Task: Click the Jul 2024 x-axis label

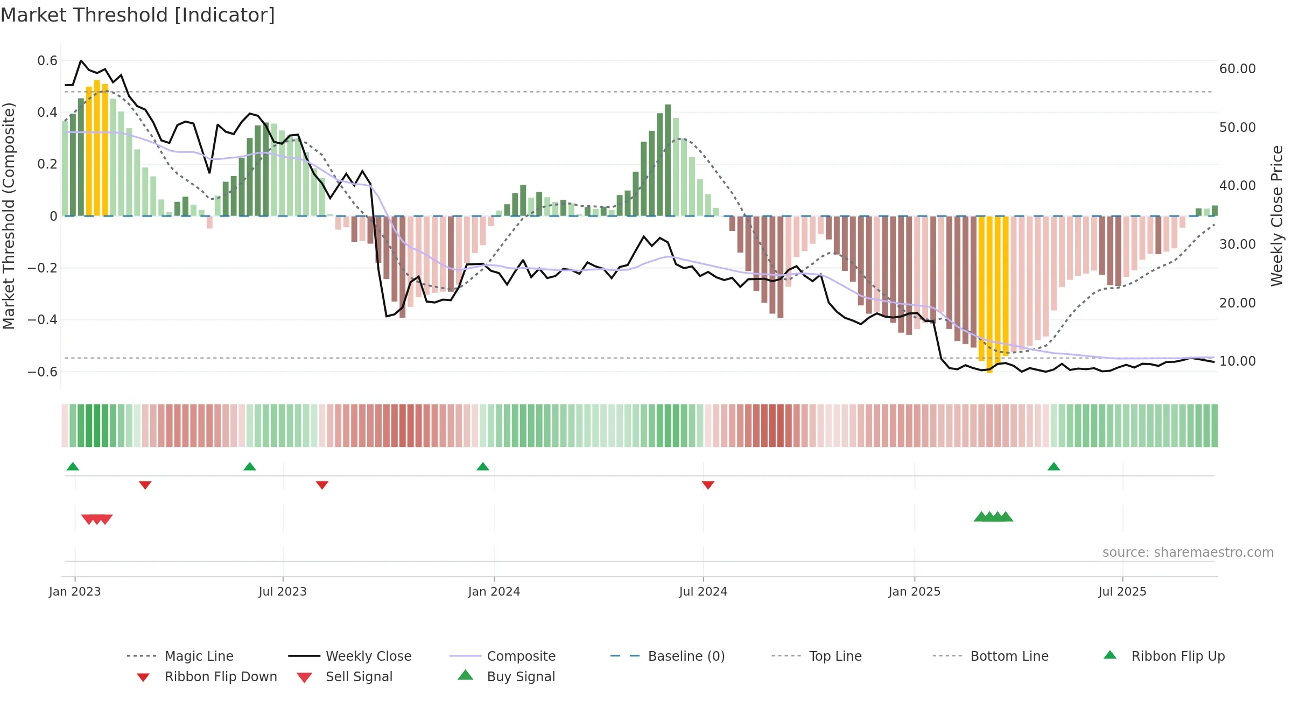Action: click(703, 591)
